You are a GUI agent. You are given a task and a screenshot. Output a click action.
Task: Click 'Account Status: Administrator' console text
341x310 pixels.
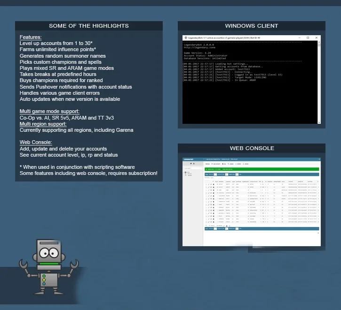[x=205, y=56]
